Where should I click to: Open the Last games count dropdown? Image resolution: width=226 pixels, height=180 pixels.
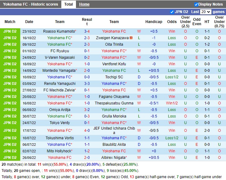tap(205, 12)
